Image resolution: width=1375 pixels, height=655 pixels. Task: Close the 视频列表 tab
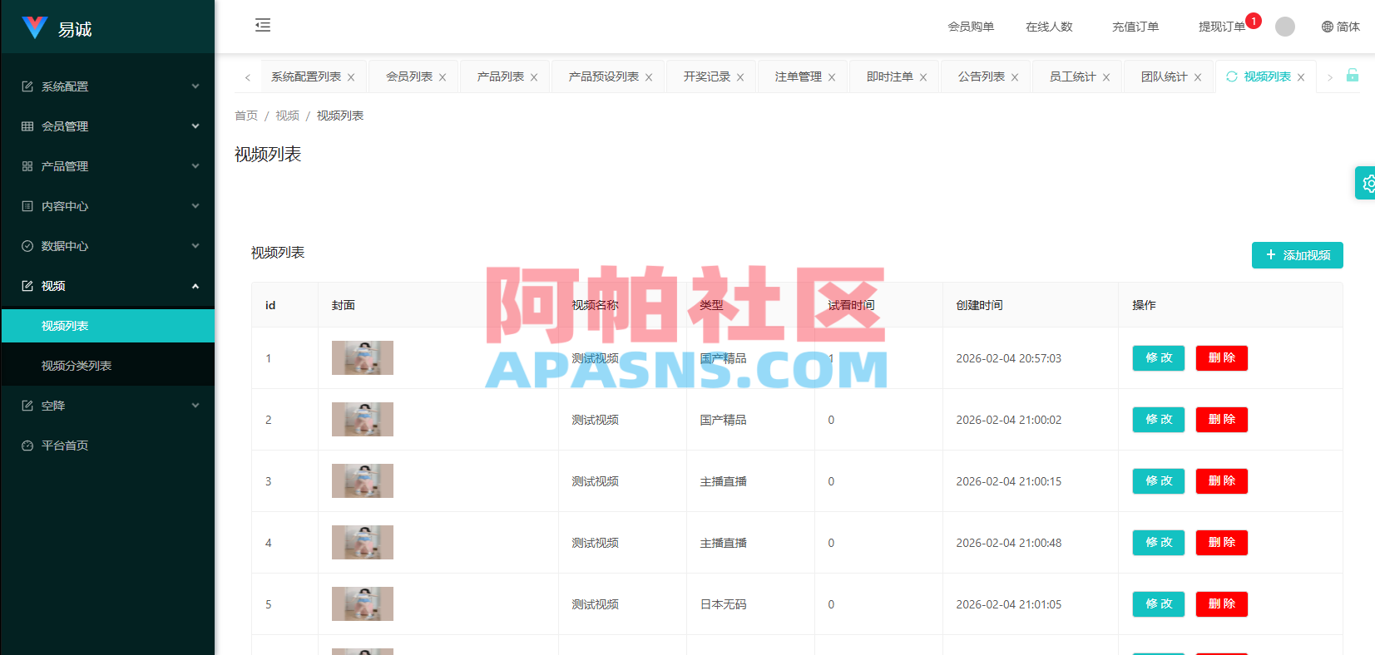[x=1301, y=77]
